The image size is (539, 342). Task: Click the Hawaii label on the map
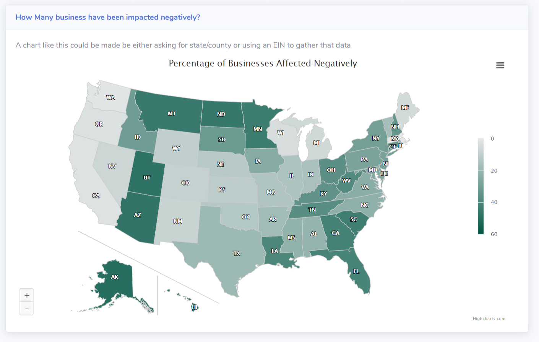point(195,307)
